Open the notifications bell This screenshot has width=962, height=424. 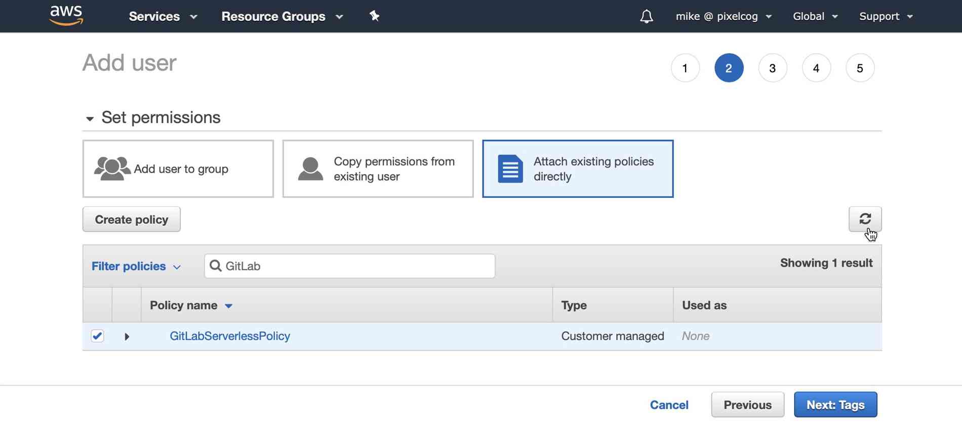646,16
